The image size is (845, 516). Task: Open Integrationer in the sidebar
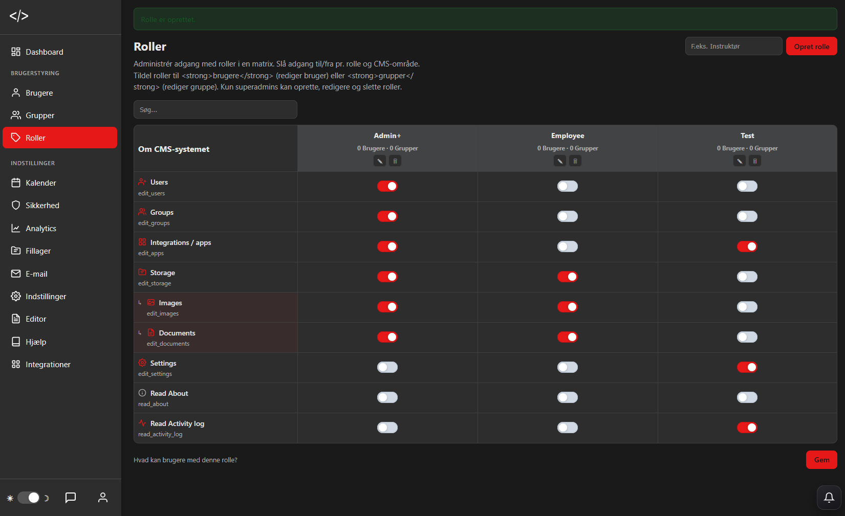pyautogui.click(x=60, y=364)
